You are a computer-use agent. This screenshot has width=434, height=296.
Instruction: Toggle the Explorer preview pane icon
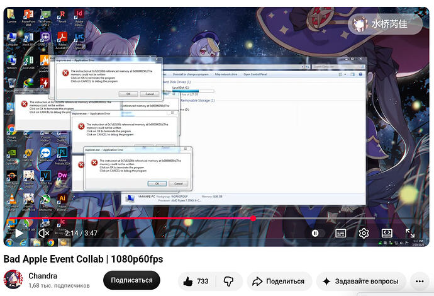tap(352, 74)
